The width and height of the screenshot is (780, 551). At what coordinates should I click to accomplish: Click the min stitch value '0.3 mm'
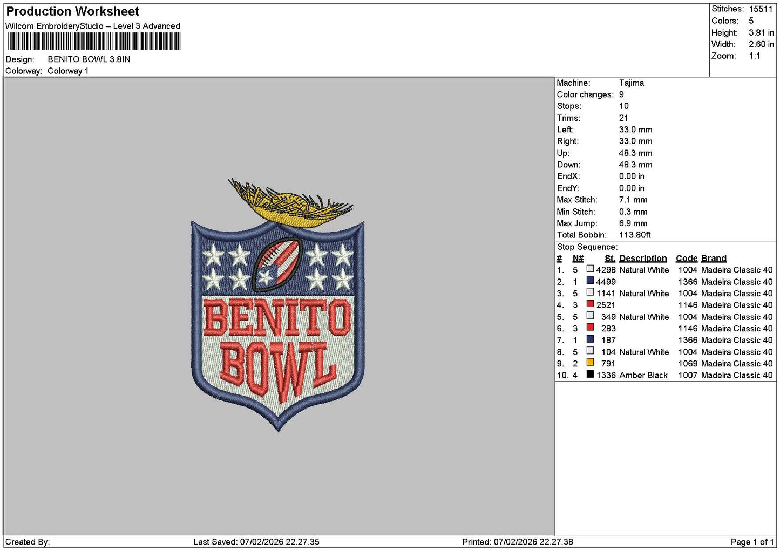tap(633, 212)
